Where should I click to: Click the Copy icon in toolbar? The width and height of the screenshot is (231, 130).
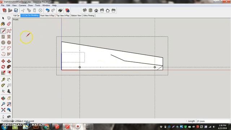coord(29,10)
